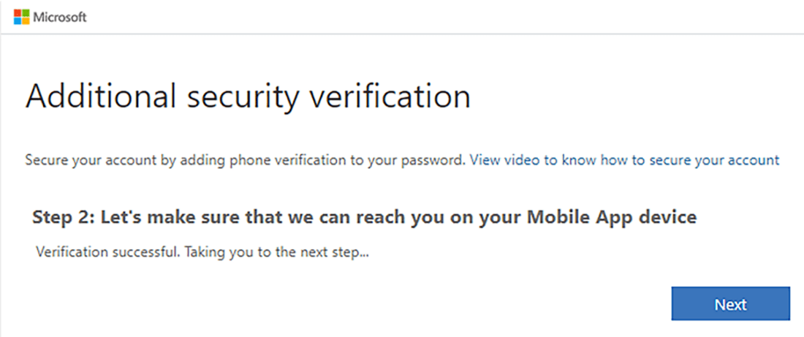Click the Taking you to the next step text
The image size is (804, 337).
(278, 253)
